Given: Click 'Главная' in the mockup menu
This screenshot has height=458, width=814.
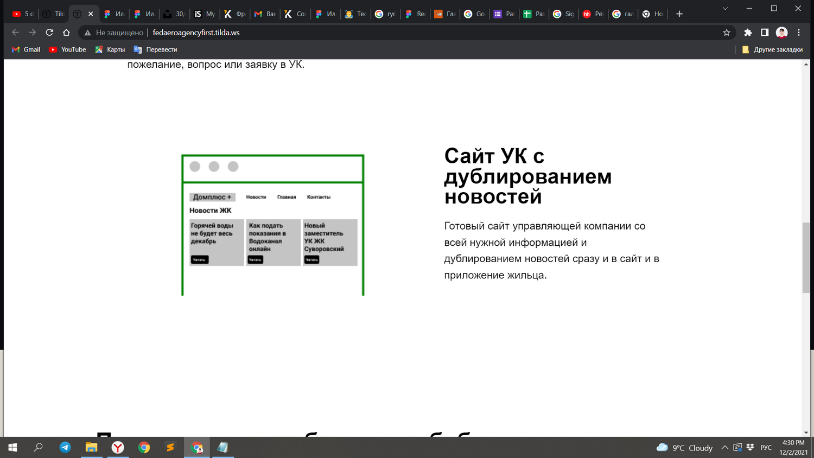Looking at the screenshot, I should point(287,197).
